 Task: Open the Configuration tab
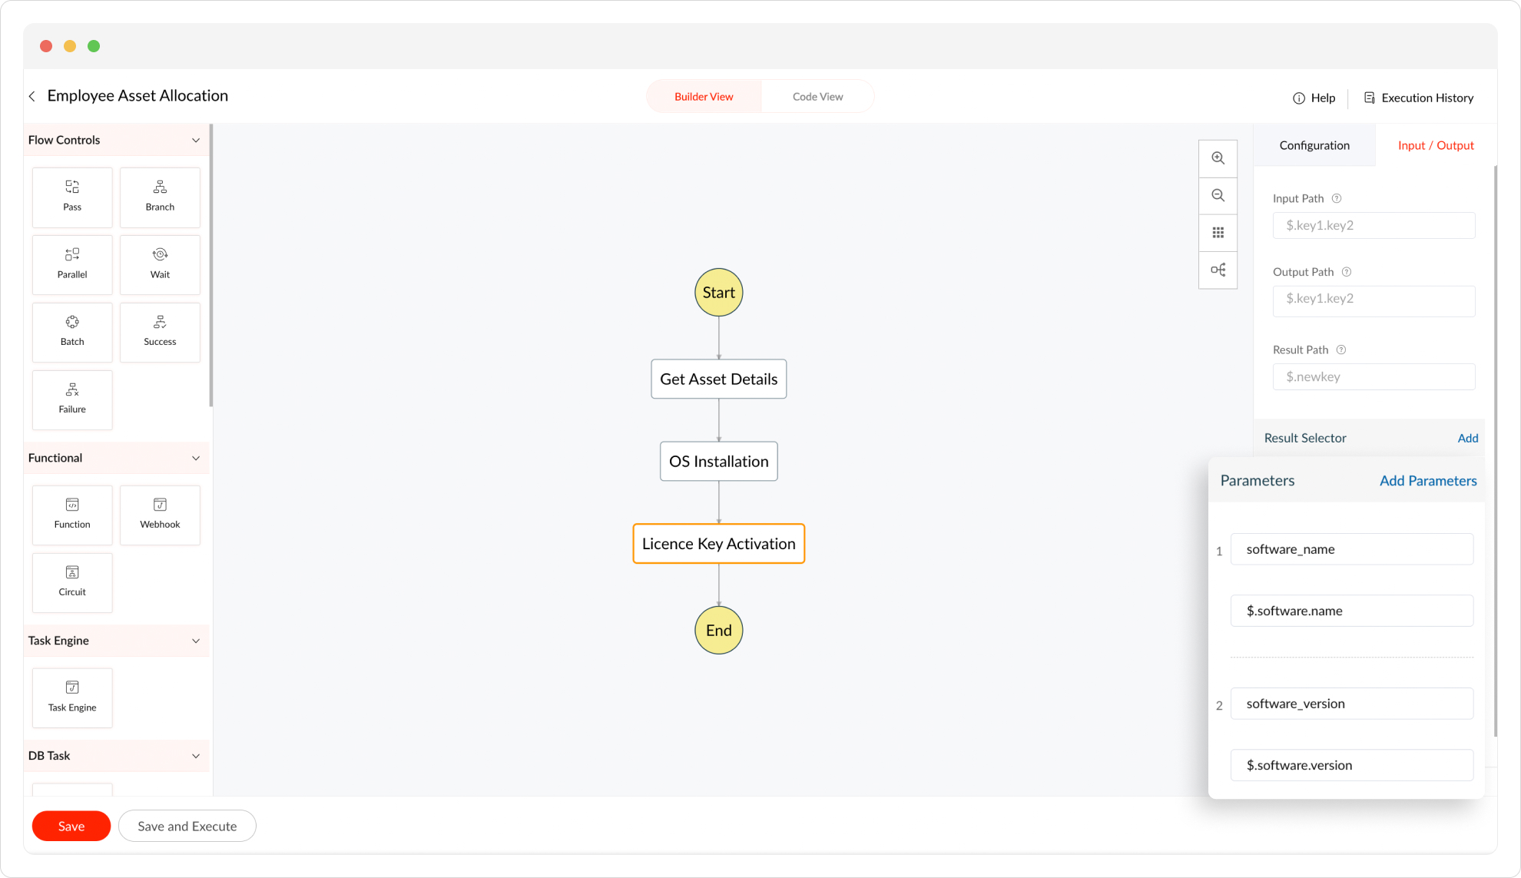(x=1314, y=146)
